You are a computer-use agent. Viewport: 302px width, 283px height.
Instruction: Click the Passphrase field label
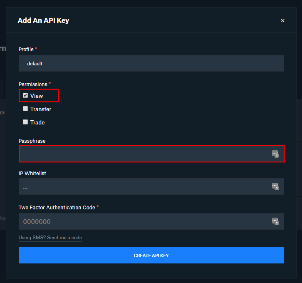(x=32, y=141)
